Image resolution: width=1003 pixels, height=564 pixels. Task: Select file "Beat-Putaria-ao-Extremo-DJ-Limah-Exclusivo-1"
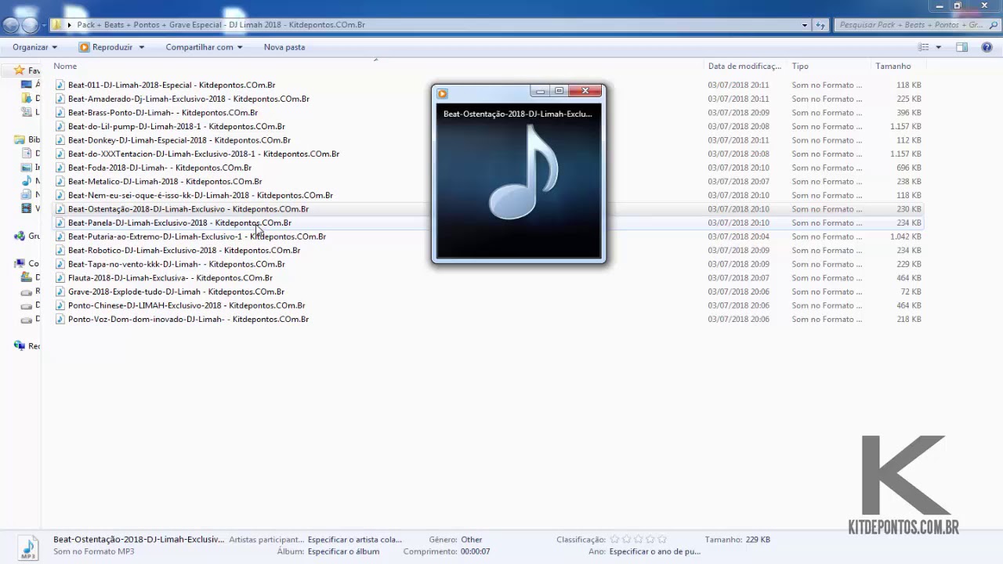[x=197, y=237]
